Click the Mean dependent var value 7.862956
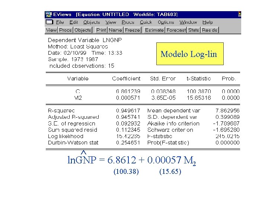Screen dimensions: 268x201 tap(227, 111)
